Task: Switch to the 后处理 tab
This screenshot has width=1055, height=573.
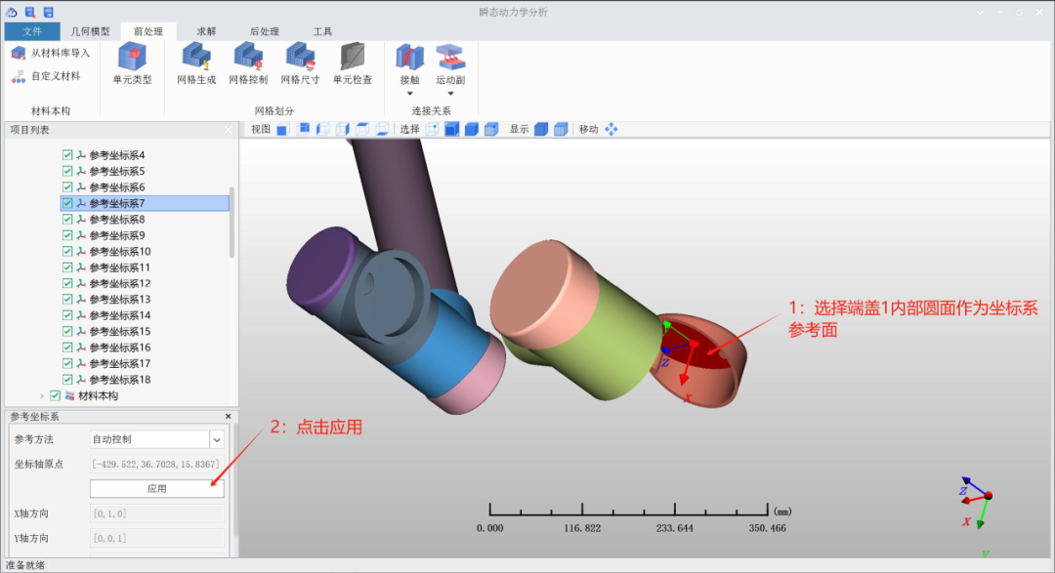Action: coord(265,31)
